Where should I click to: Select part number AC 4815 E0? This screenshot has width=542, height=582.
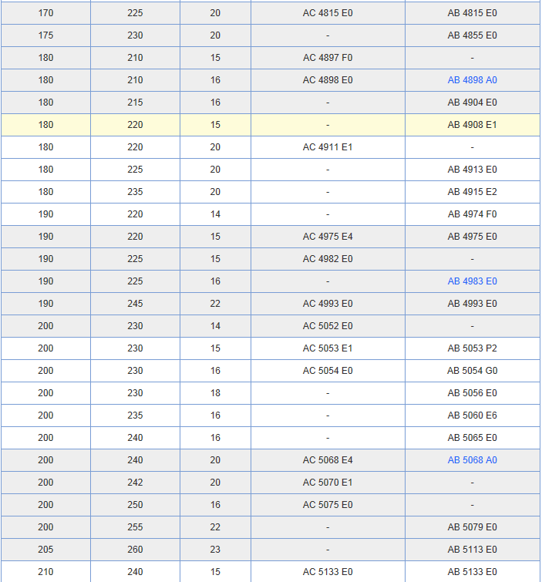pyautogui.click(x=328, y=13)
